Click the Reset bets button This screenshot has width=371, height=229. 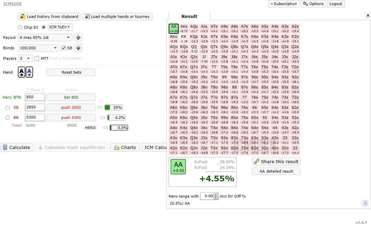(71, 72)
